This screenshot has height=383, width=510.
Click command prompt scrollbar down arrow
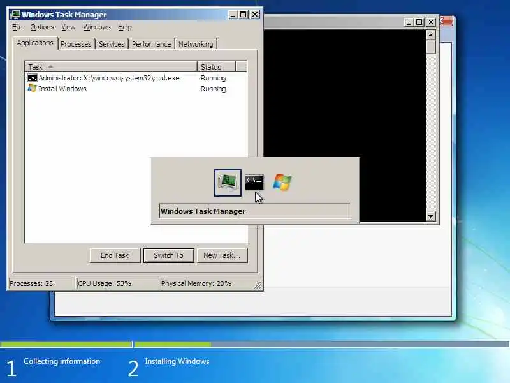click(x=431, y=216)
